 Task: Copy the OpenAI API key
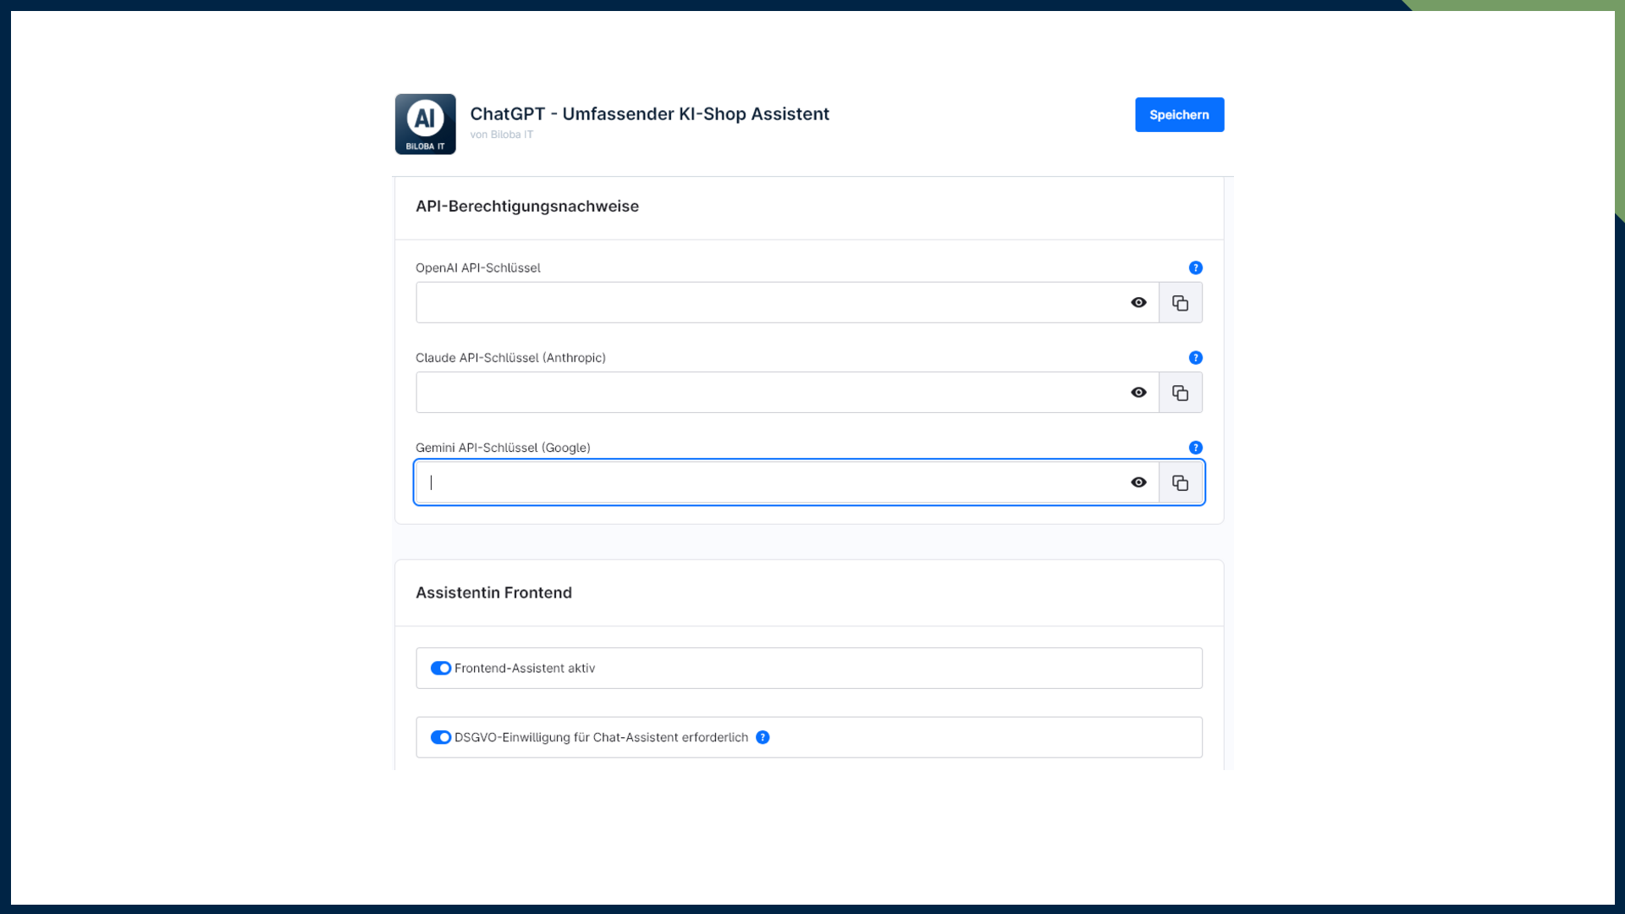pos(1180,303)
